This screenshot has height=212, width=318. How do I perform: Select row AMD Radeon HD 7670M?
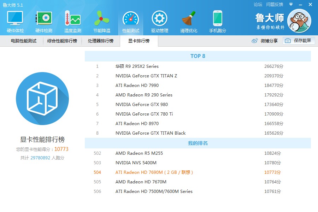click(198, 182)
